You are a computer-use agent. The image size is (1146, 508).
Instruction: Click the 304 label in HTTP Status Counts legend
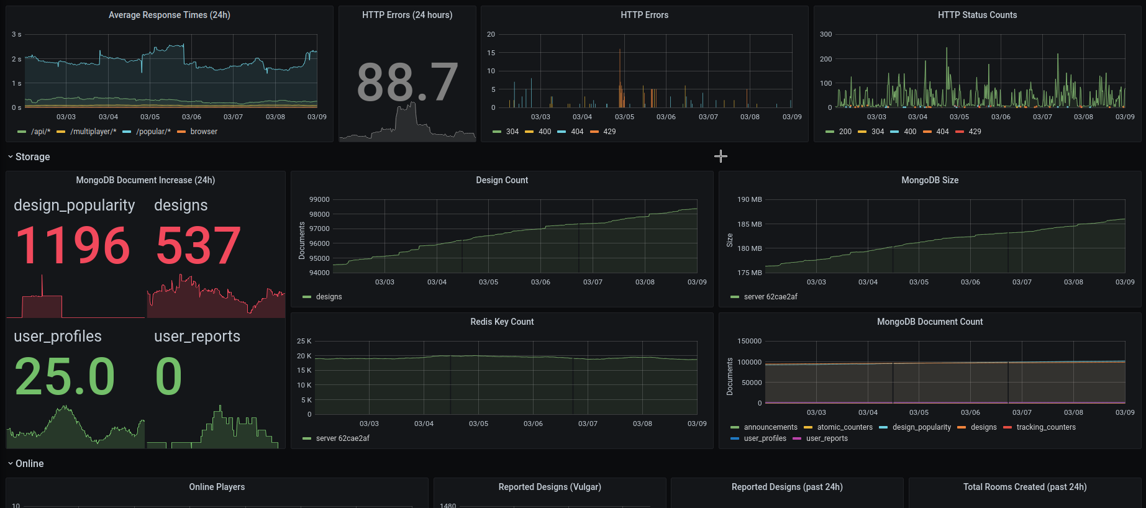(878, 132)
